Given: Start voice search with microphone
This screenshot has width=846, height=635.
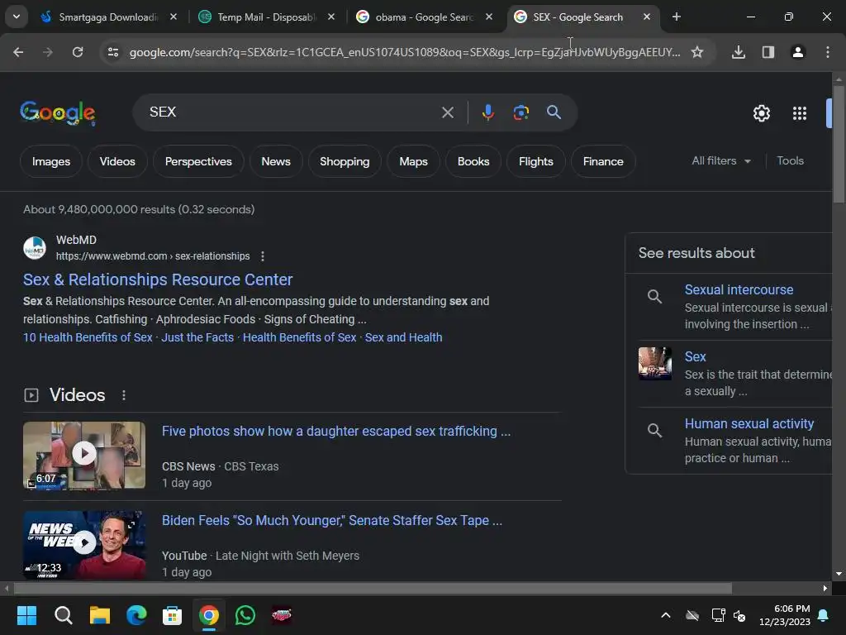Looking at the screenshot, I should coord(487,112).
